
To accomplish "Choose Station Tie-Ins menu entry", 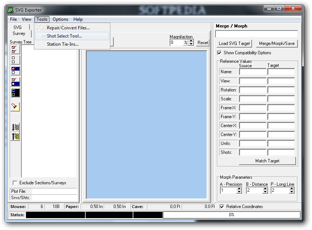I will pyautogui.click(x=72, y=44).
